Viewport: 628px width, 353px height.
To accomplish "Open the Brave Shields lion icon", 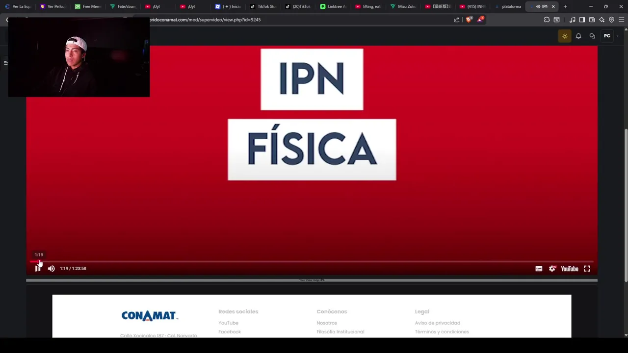I will (x=469, y=20).
